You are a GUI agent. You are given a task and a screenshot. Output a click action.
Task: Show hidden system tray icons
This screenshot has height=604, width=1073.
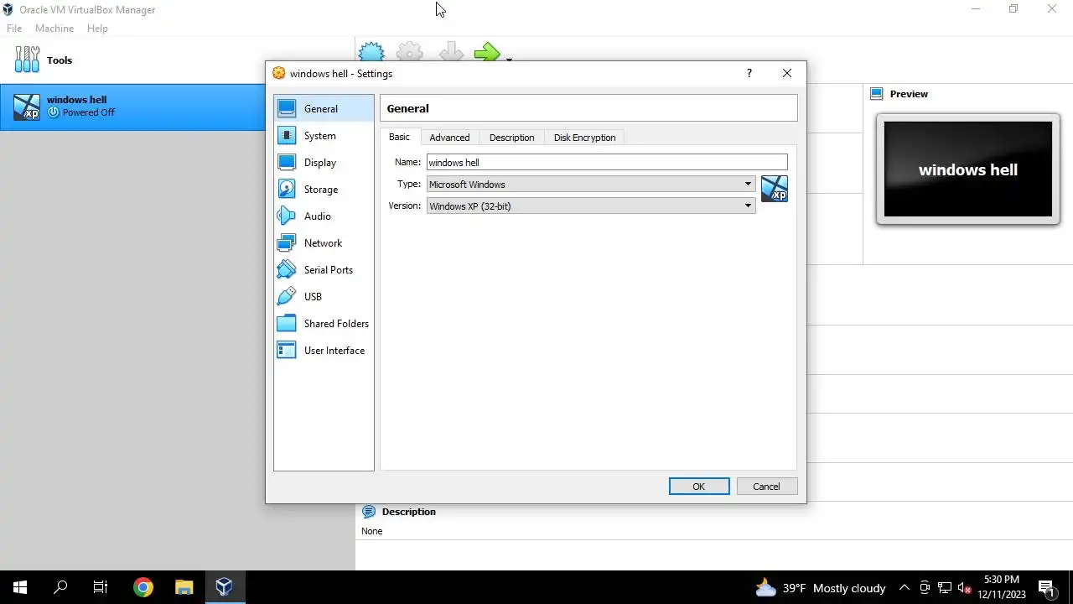click(905, 588)
